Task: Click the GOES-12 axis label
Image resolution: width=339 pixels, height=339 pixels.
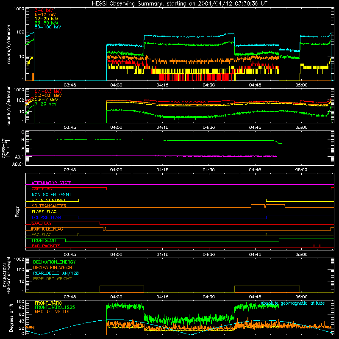Action: (x=6, y=148)
